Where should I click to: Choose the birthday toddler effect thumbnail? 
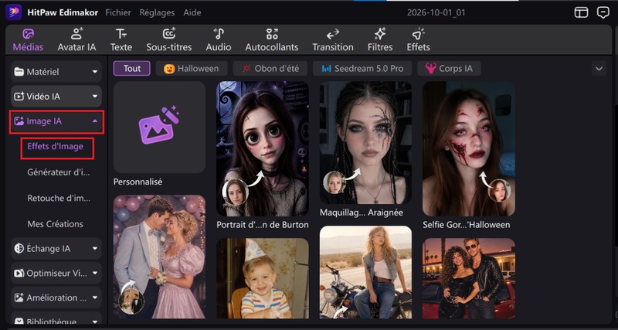tap(263, 278)
